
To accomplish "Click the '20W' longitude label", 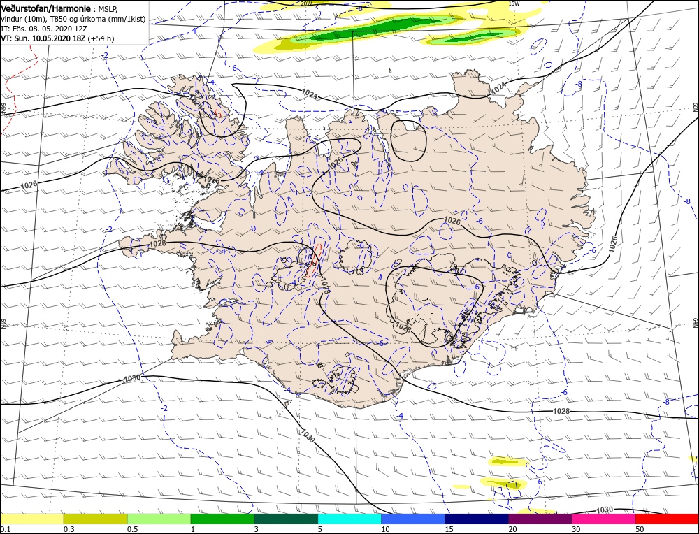I will point(306,3).
